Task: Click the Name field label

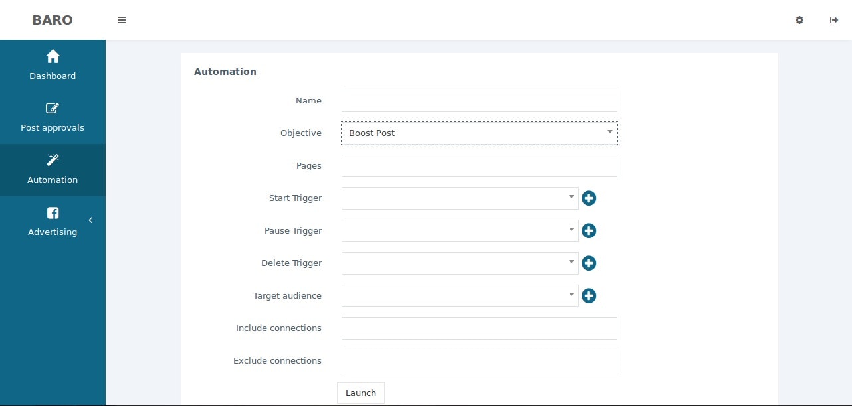Action: [308, 101]
